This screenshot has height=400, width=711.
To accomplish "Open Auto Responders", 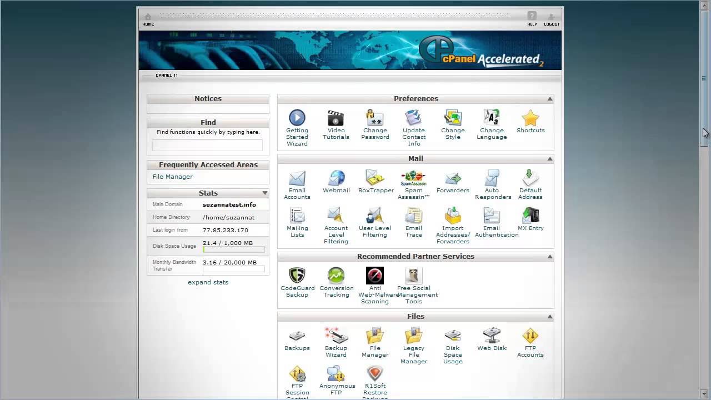I will [x=493, y=184].
